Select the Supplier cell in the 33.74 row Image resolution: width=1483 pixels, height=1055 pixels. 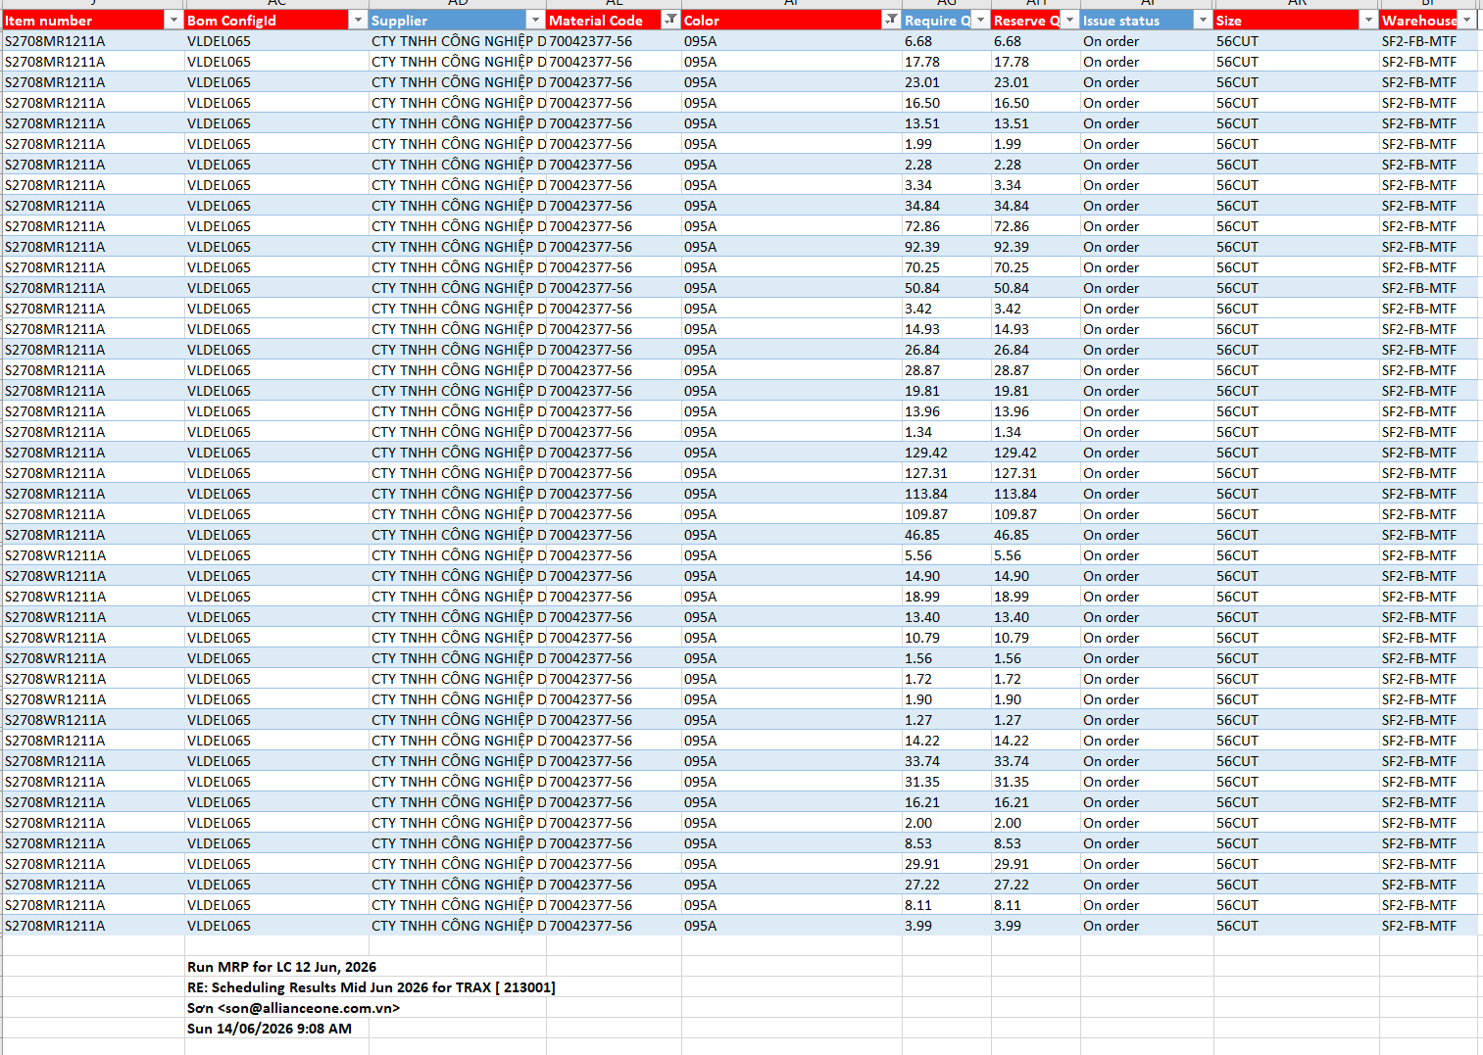(x=457, y=761)
